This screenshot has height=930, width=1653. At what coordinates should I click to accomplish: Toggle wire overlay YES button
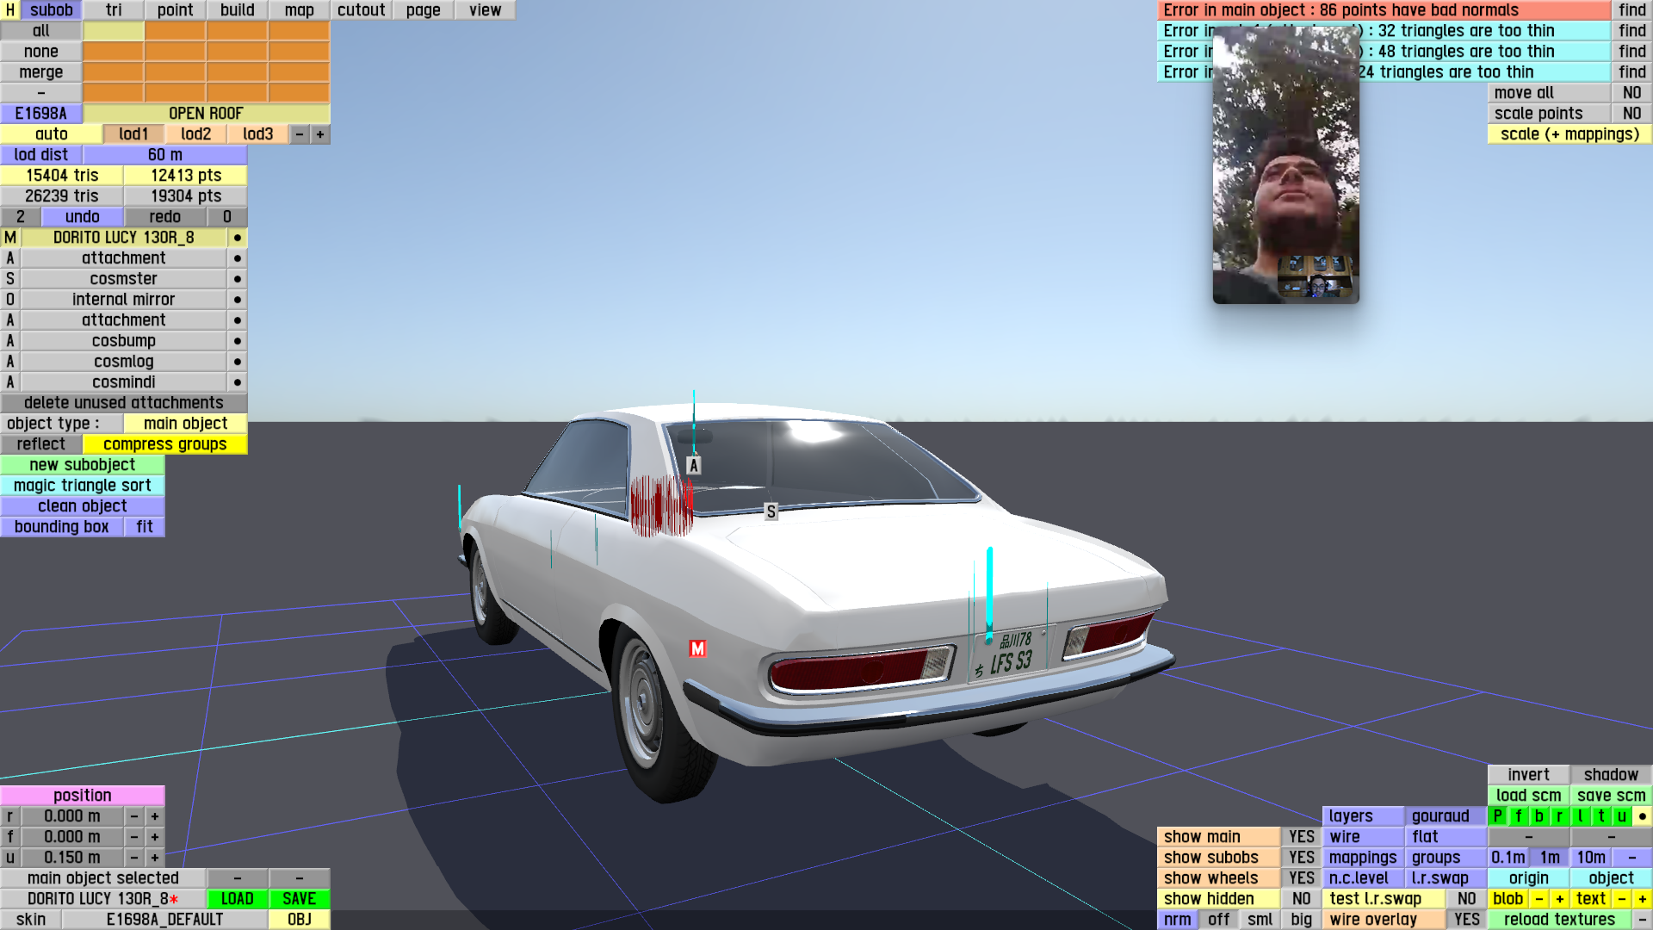point(1466,920)
